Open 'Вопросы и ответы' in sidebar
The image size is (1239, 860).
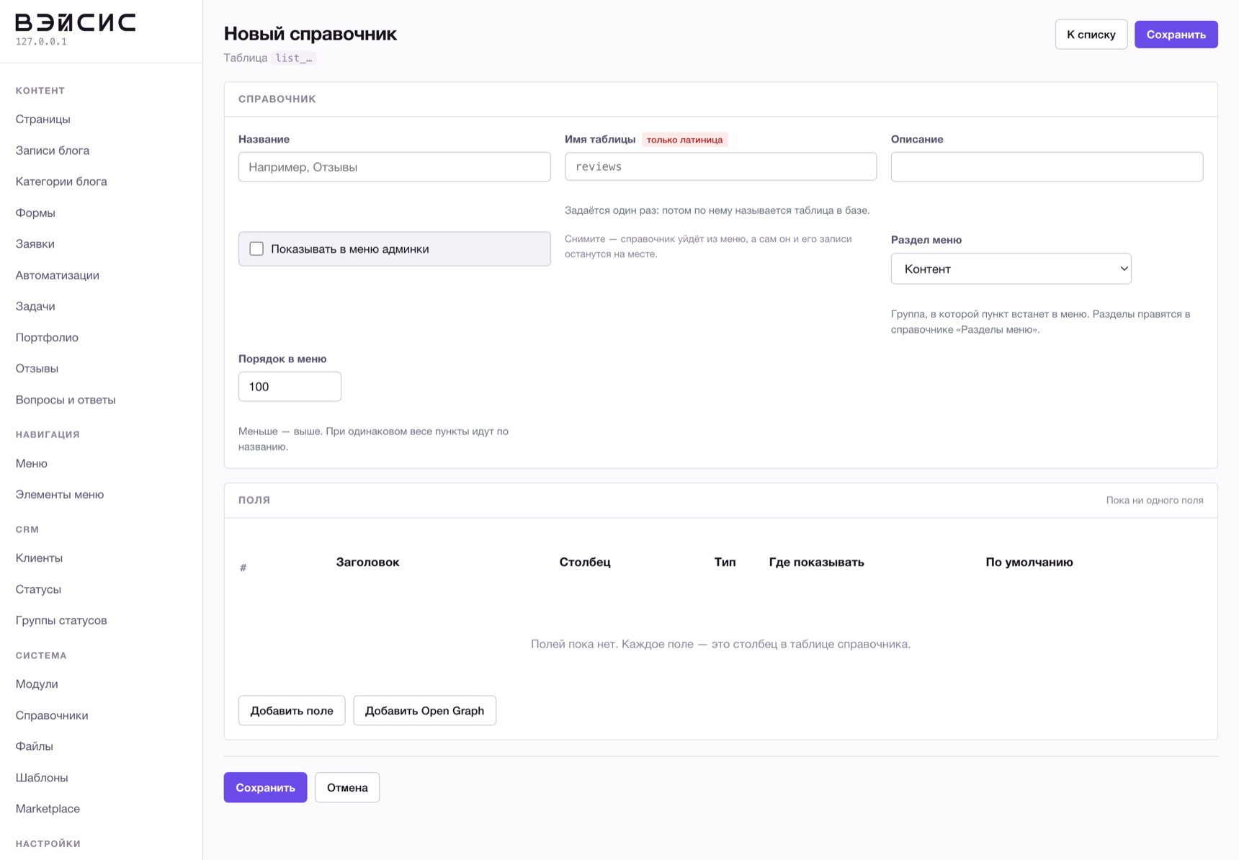tap(66, 400)
